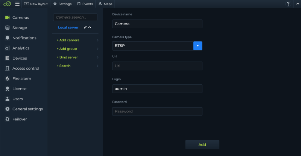Collapse the top toolbar with up chevron
This screenshot has height=156, width=301.
click(x=298, y=4)
